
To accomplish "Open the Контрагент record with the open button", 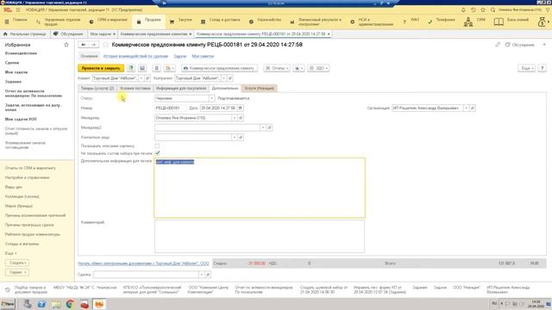I will point(230,78).
